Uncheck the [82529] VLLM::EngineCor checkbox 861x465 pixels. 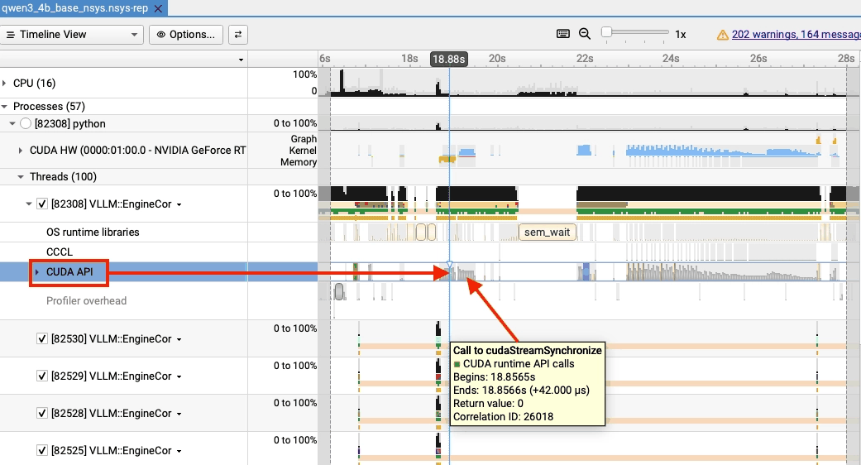(41, 376)
